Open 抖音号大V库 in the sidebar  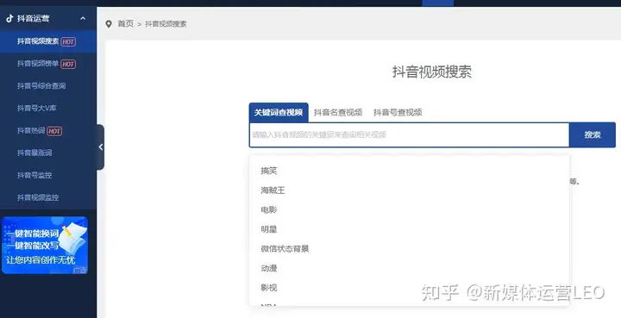[37, 108]
